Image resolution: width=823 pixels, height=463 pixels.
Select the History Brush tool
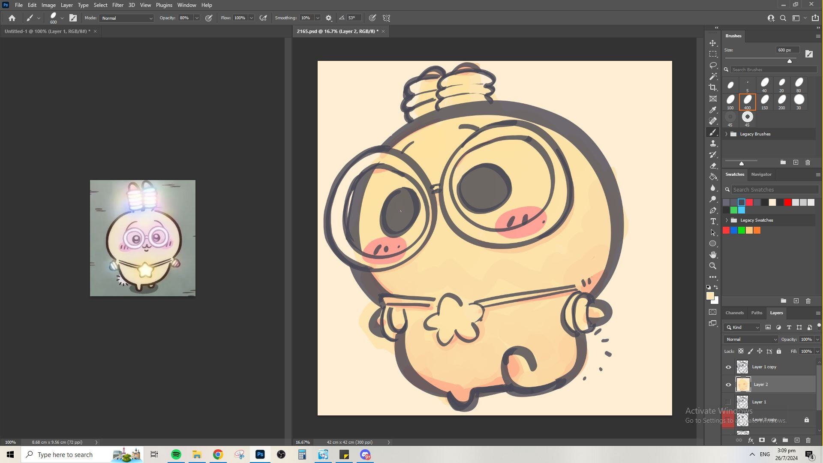point(713,155)
